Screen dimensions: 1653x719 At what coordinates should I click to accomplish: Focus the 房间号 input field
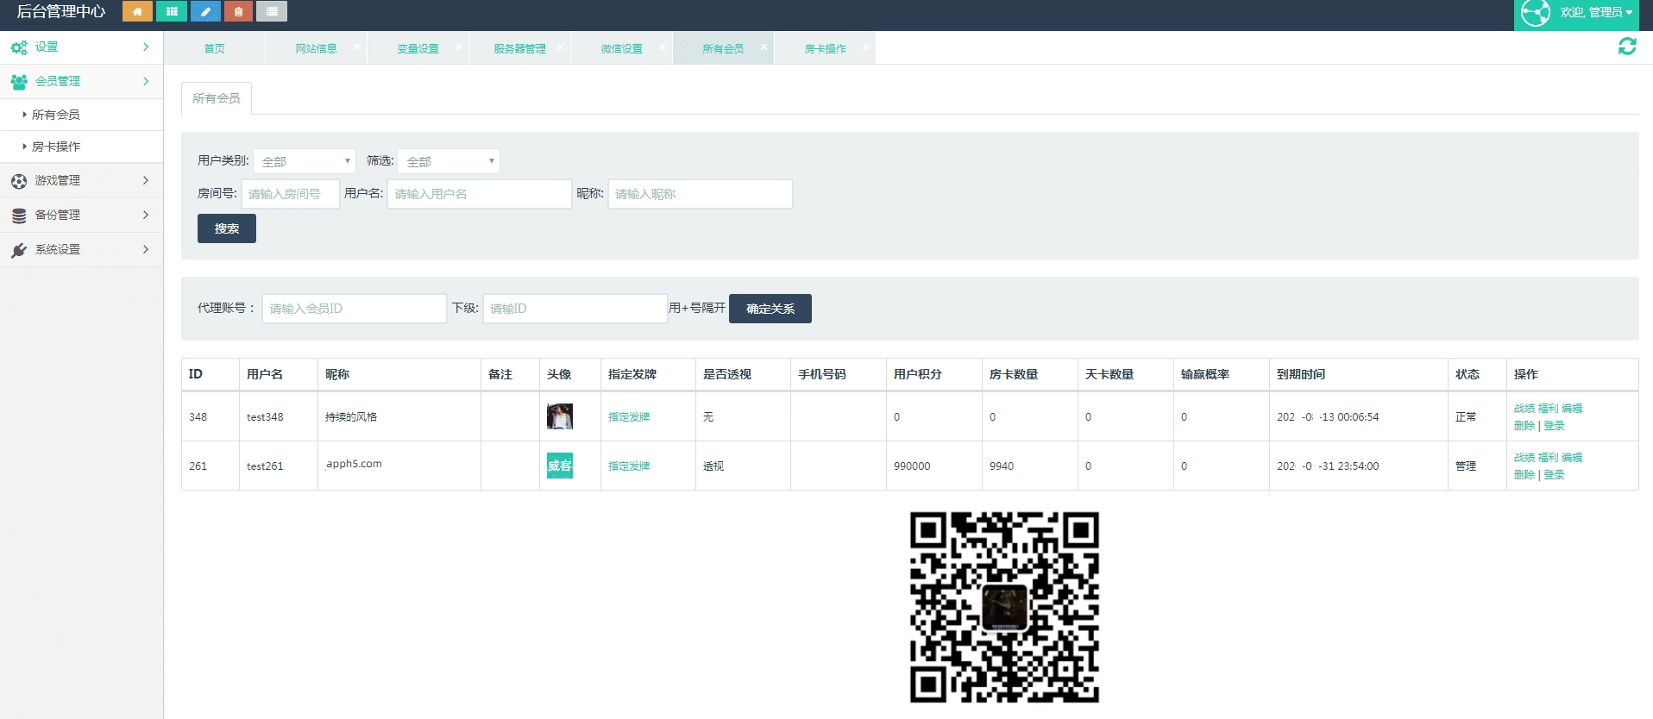[291, 194]
